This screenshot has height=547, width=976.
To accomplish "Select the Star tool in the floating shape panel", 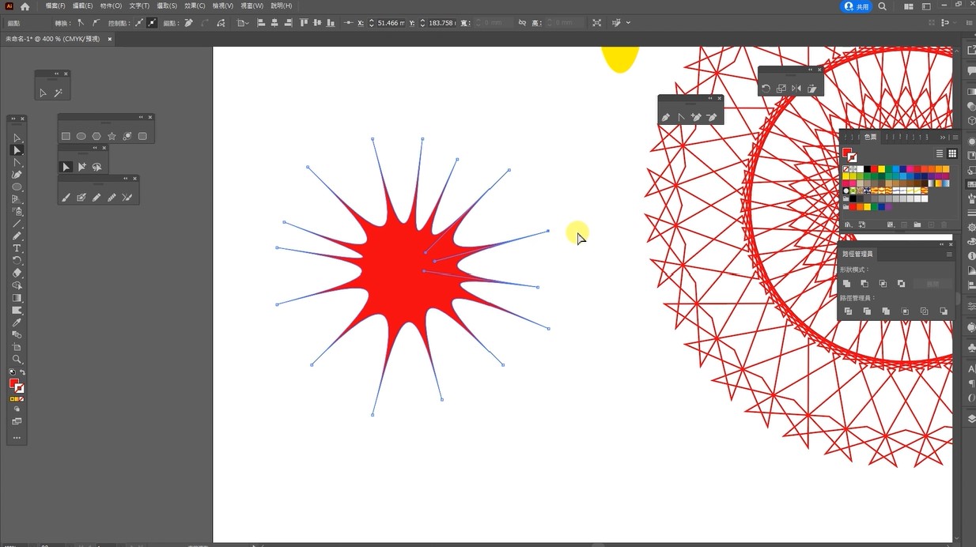I will pyautogui.click(x=112, y=136).
